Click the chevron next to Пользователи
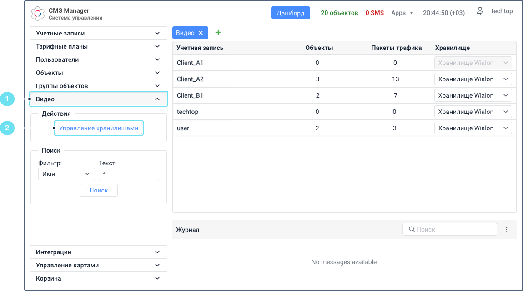 tap(157, 59)
